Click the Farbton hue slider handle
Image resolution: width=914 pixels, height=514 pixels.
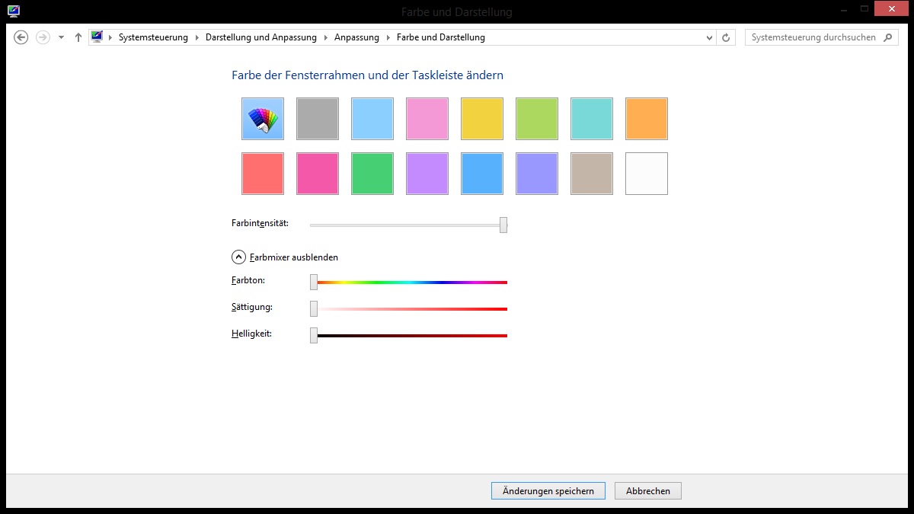point(314,282)
